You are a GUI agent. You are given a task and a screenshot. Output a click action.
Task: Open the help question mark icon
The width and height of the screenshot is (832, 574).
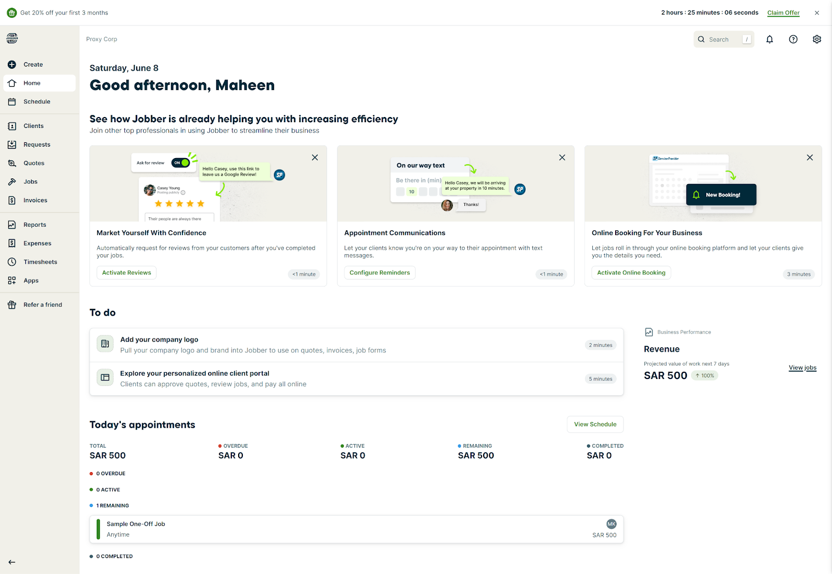coord(793,39)
